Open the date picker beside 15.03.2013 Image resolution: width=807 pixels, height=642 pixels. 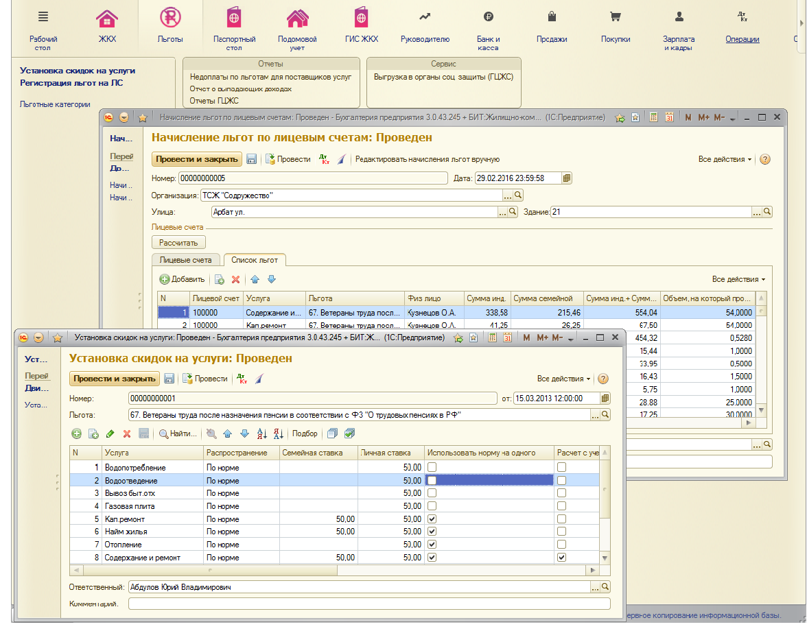coord(605,398)
